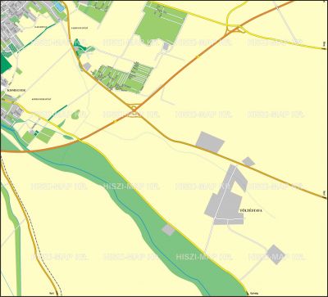Select the small blue pond

pos(60,7)
